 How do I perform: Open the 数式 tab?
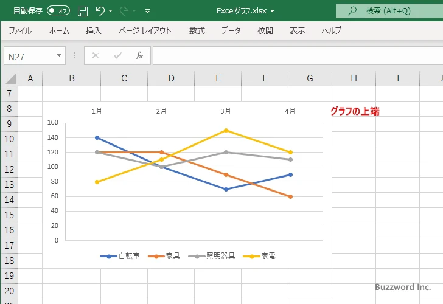point(197,30)
